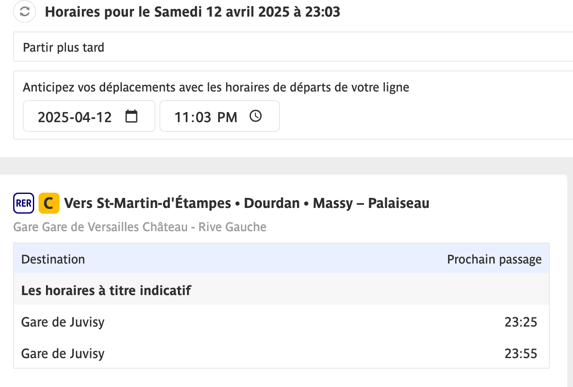
Task: Click the 2025-04-12 date value
Action: pyautogui.click(x=75, y=117)
